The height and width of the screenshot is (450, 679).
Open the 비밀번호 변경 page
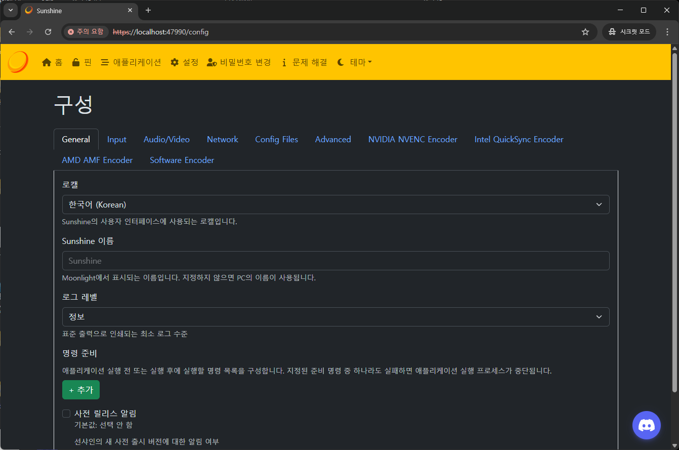(239, 62)
